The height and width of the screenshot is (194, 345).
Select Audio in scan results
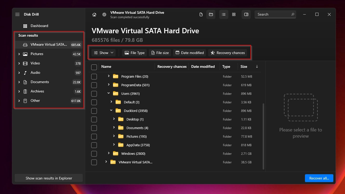(49, 73)
